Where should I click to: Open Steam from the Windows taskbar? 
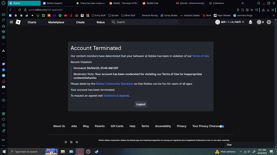tap(96, 151)
